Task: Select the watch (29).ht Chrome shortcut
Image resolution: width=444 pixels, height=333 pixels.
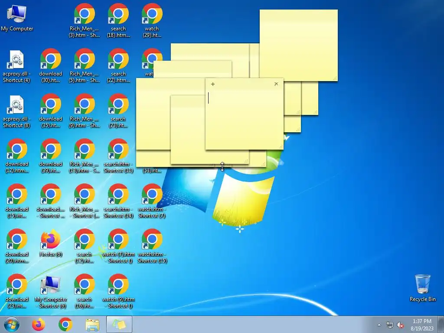Action: tap(152, 20)
